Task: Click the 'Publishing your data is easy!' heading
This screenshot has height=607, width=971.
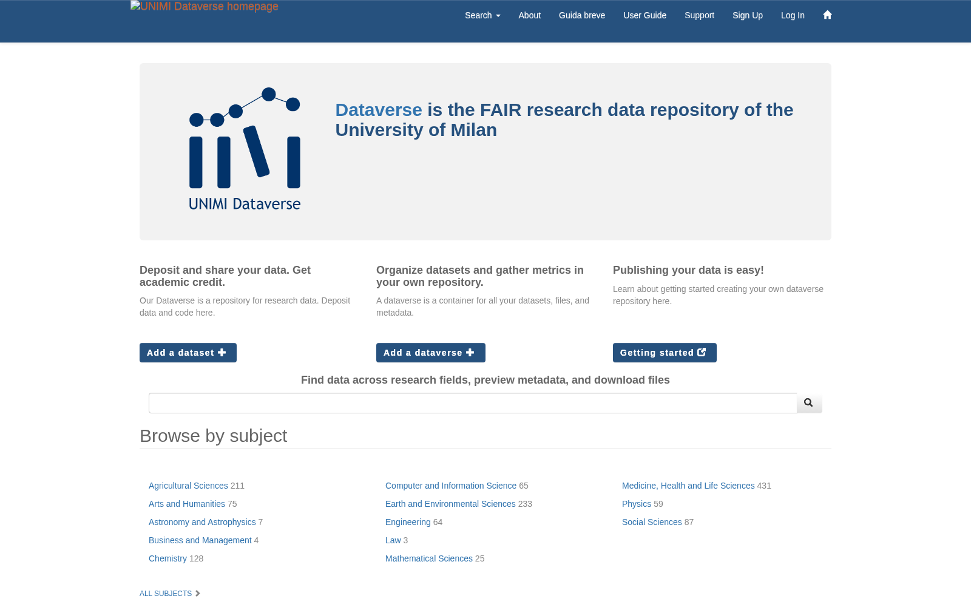Action: point(688,270)
